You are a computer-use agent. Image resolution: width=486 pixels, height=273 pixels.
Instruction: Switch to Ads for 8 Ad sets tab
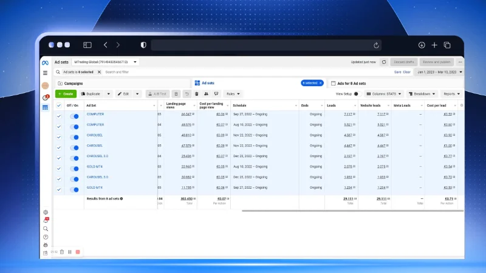351,83
